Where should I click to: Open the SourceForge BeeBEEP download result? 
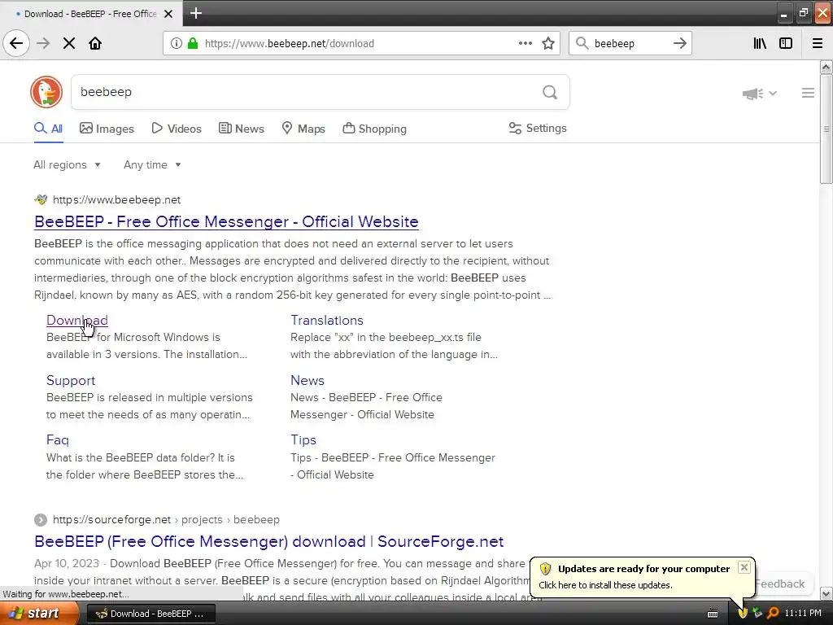coord(268,541)
